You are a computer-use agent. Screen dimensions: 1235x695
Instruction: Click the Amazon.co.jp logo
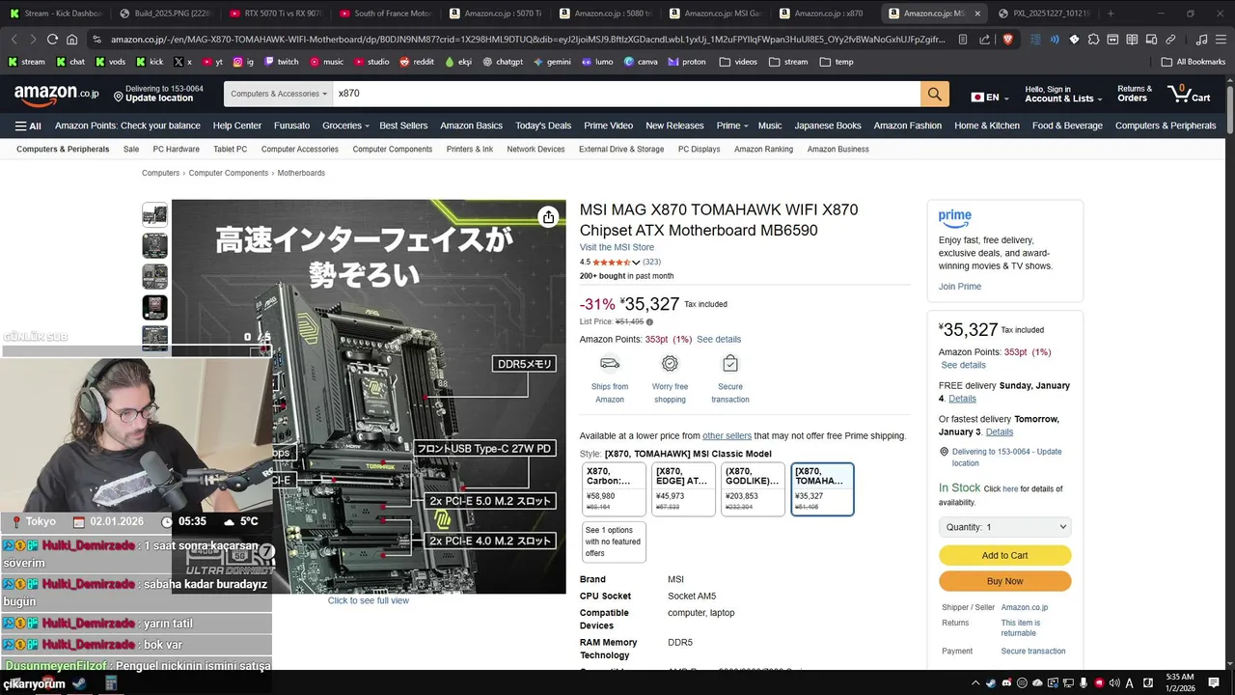pyautogui.click(x=57, y=94)
